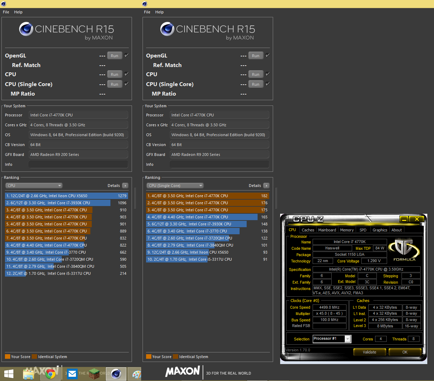434x381 pixels.
Task: Open the Mail app in the taskbar
Action: (x=72, y=374)
